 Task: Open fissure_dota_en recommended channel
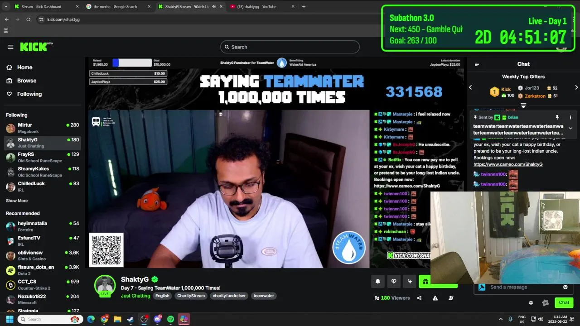point(43,270)
